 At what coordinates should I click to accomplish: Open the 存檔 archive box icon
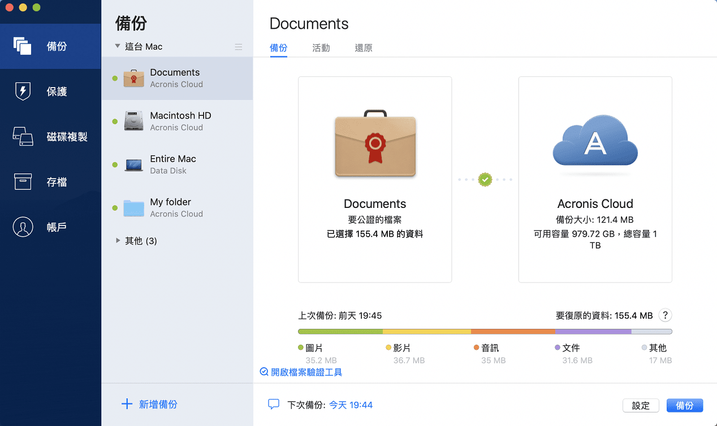[23, 181]
